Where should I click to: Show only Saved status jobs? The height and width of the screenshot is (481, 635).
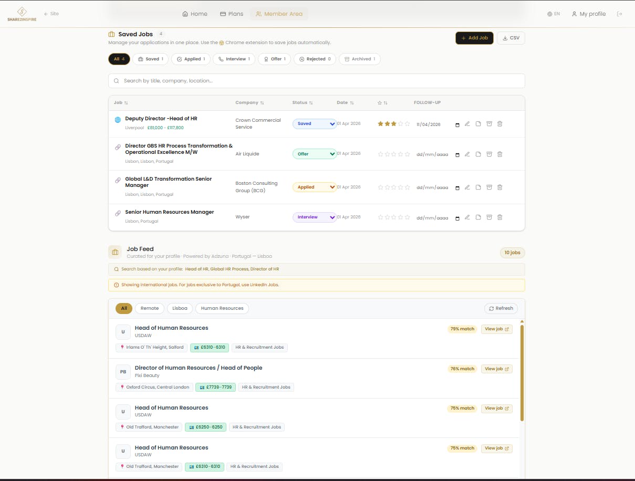point(150,59)
